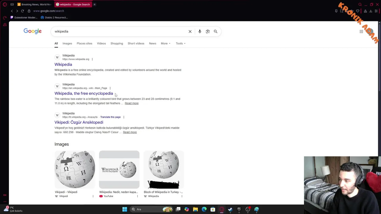Open the weather widget Çok bulutlu
Viewport: 381px width, 214px height.
click(x=13, y=209)
